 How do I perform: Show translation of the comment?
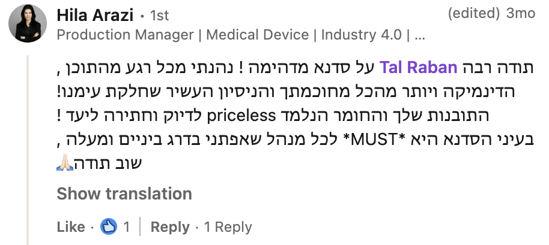[x=124, y=194]
